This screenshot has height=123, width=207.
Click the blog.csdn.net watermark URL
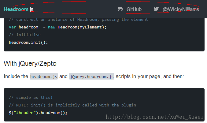(x=154, y=117)
